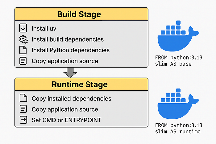Select the 'Copy installed dependencies' text
This screenshot has width=216, height=144.
point(72,99)
